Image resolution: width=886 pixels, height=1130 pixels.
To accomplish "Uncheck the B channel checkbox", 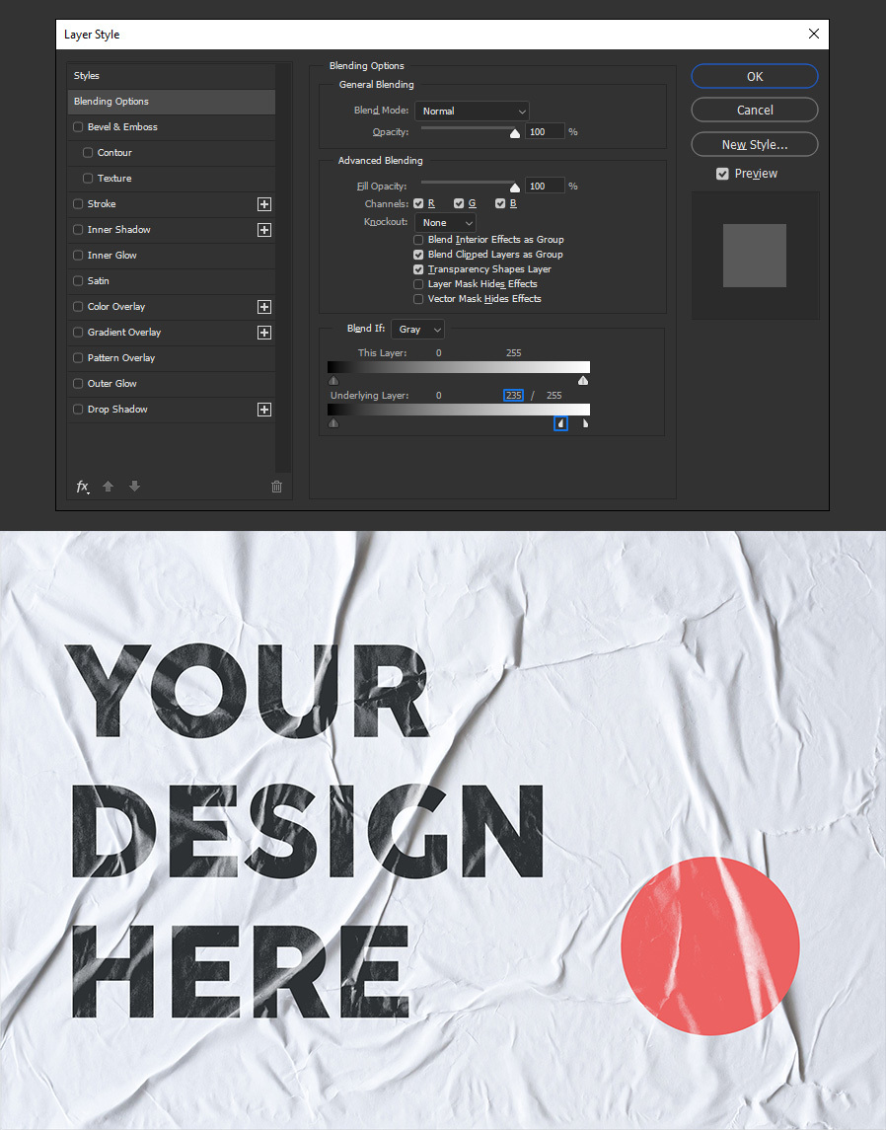I will click(500, 204).
